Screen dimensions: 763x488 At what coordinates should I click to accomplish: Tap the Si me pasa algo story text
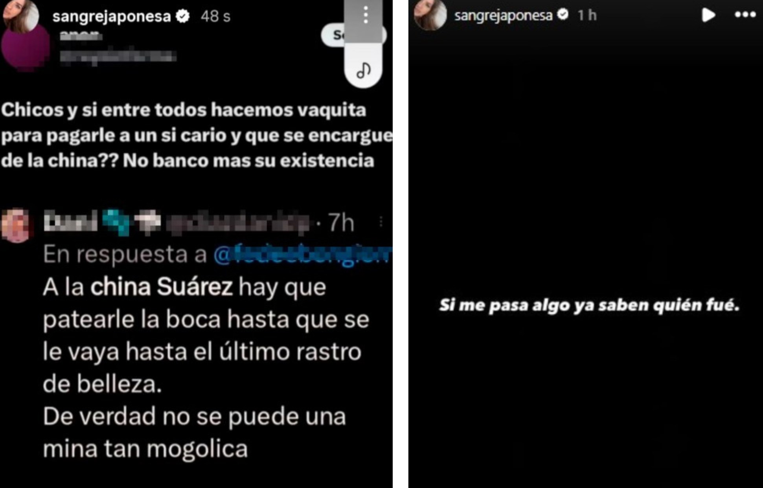[x=589, y=305]
